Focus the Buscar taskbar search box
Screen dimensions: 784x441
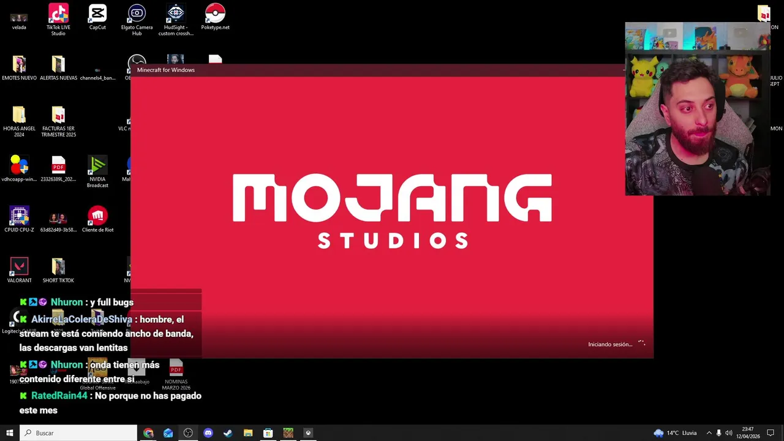coord(78,433)
